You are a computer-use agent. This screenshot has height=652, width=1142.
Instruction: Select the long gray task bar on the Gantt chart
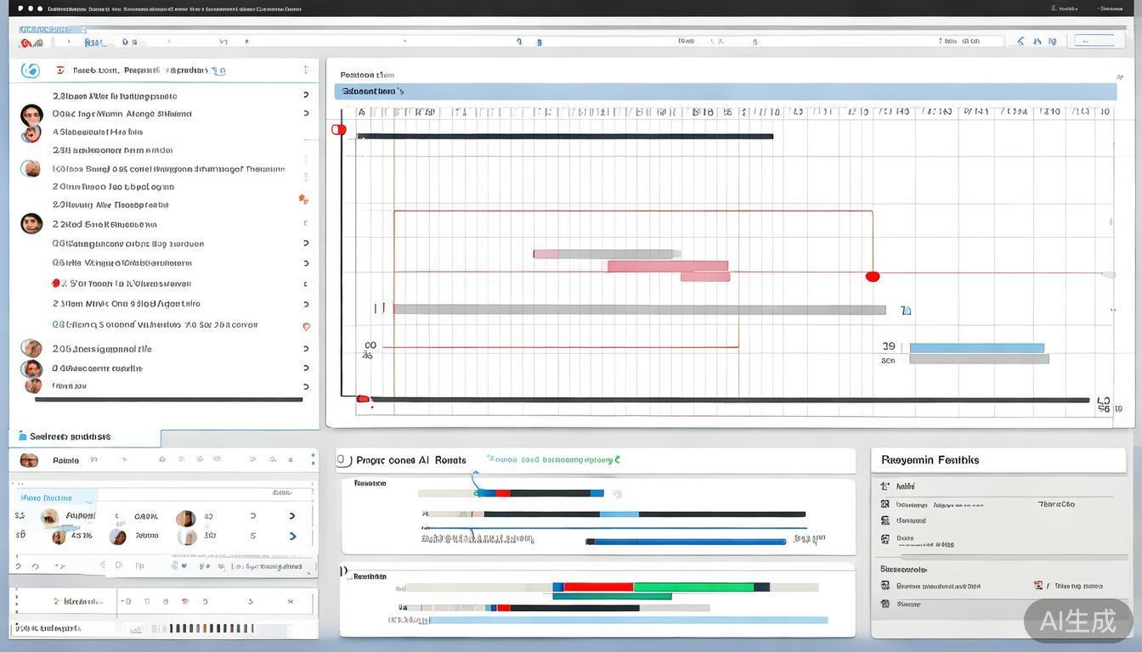tap(639, 310)
